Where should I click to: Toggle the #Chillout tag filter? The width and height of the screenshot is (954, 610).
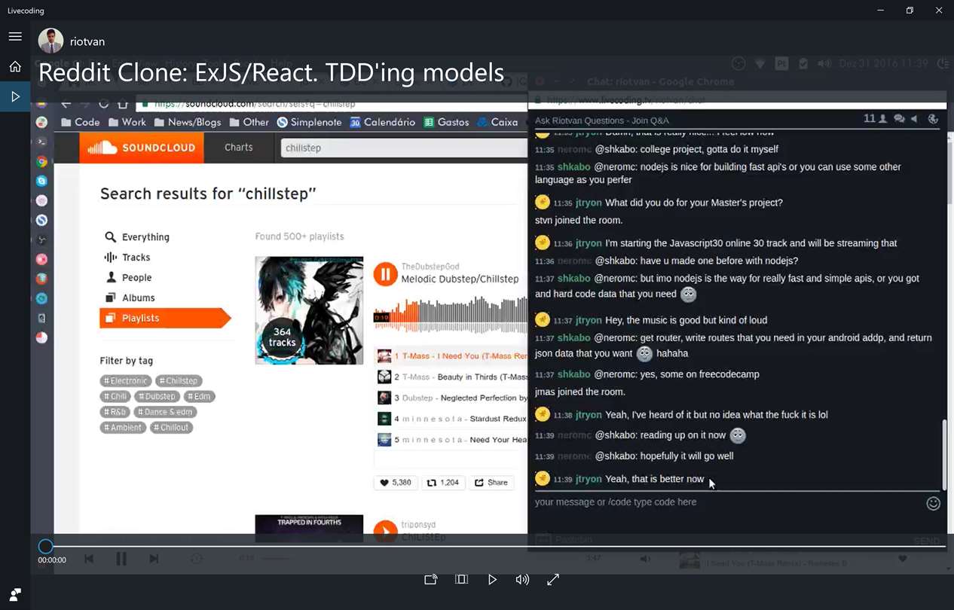[x=172, y=427]
